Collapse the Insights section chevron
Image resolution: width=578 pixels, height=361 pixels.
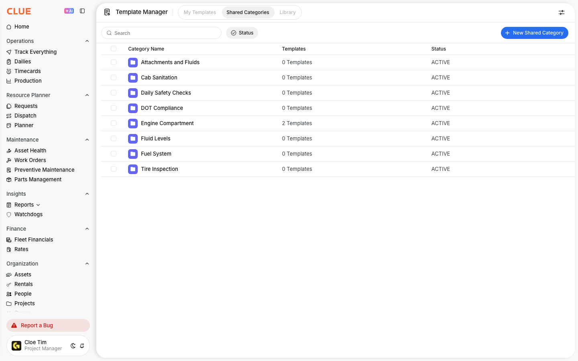click(x=87, y=194)
